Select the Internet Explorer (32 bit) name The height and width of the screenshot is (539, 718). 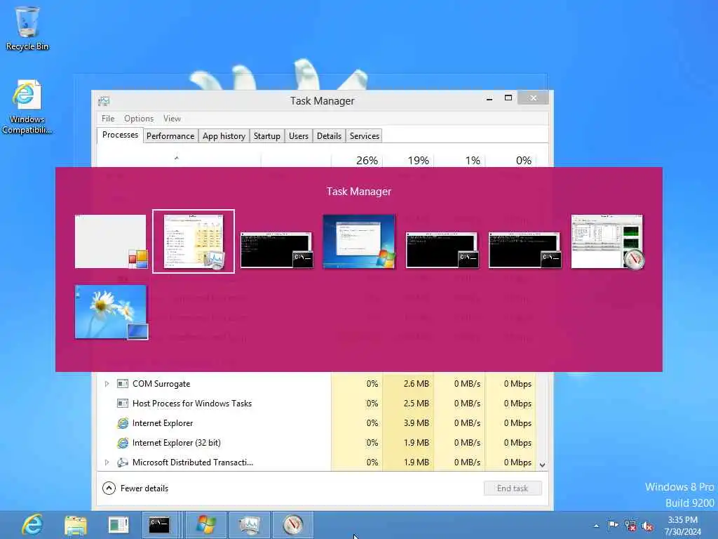coord(176,443)
